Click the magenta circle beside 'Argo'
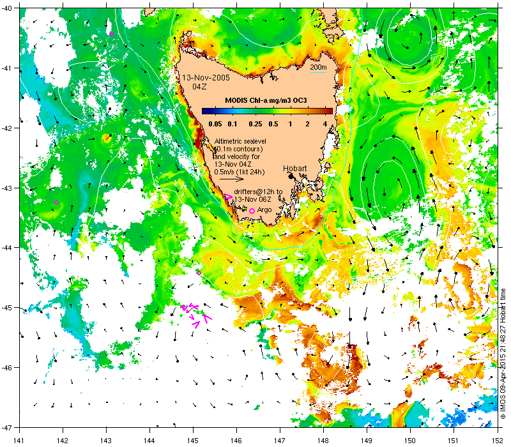Screen dimensions: 511x447 (252, 211)
